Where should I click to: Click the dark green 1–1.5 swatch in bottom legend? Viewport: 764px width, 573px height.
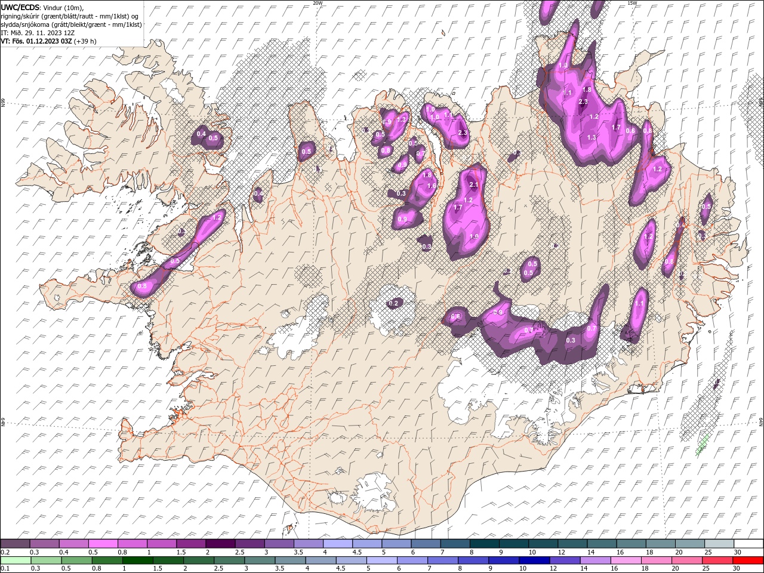click(x=137, y=560)
